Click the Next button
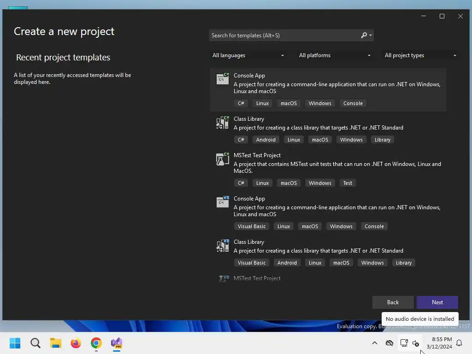This screenshot has height=354, width=472. pos(437,302)
